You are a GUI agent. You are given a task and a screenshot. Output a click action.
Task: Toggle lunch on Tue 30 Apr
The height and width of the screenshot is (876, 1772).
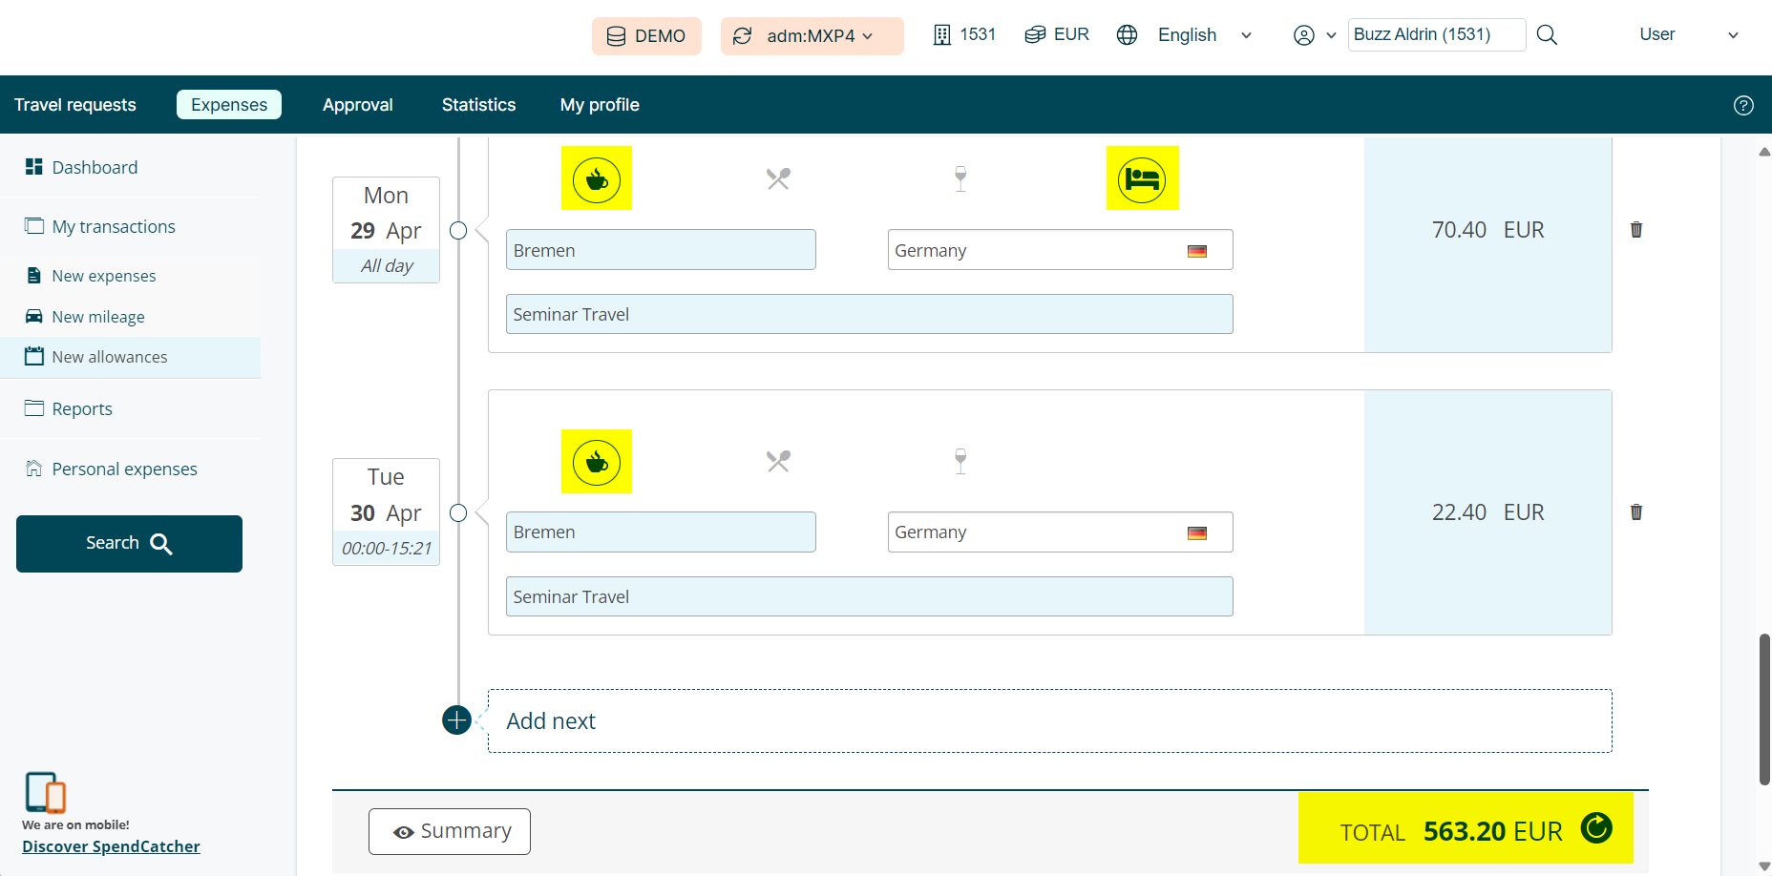[778, 462]
